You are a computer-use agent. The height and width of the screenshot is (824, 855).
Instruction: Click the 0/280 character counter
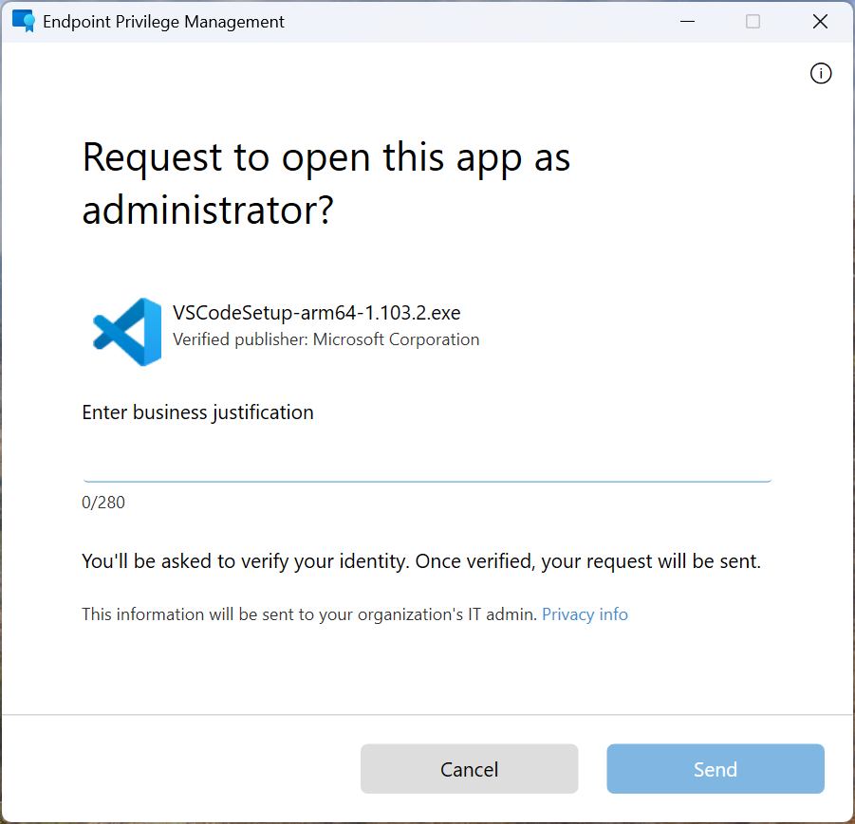[103, 503]
